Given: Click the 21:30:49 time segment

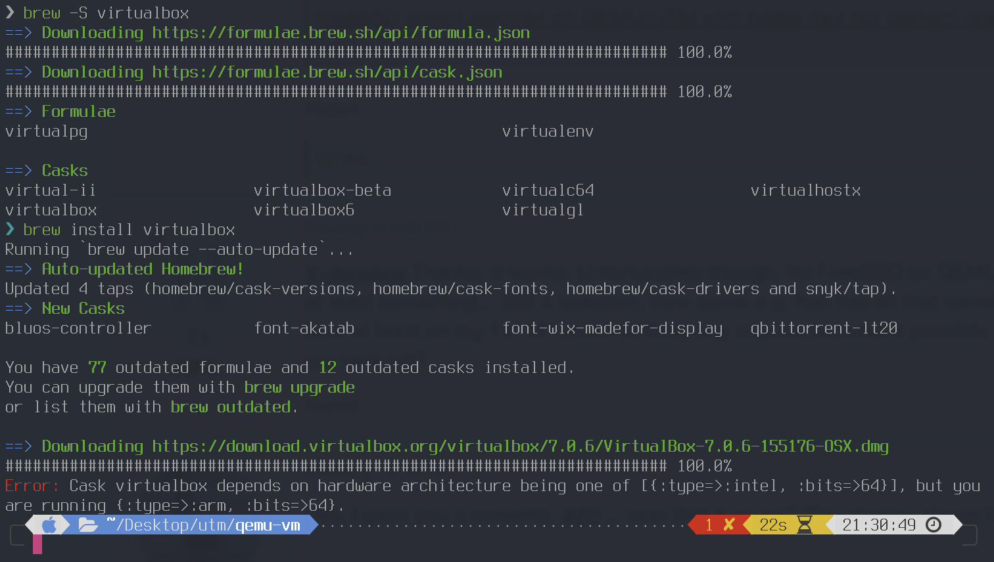Looking at the screenshot, I should [879, 525].
